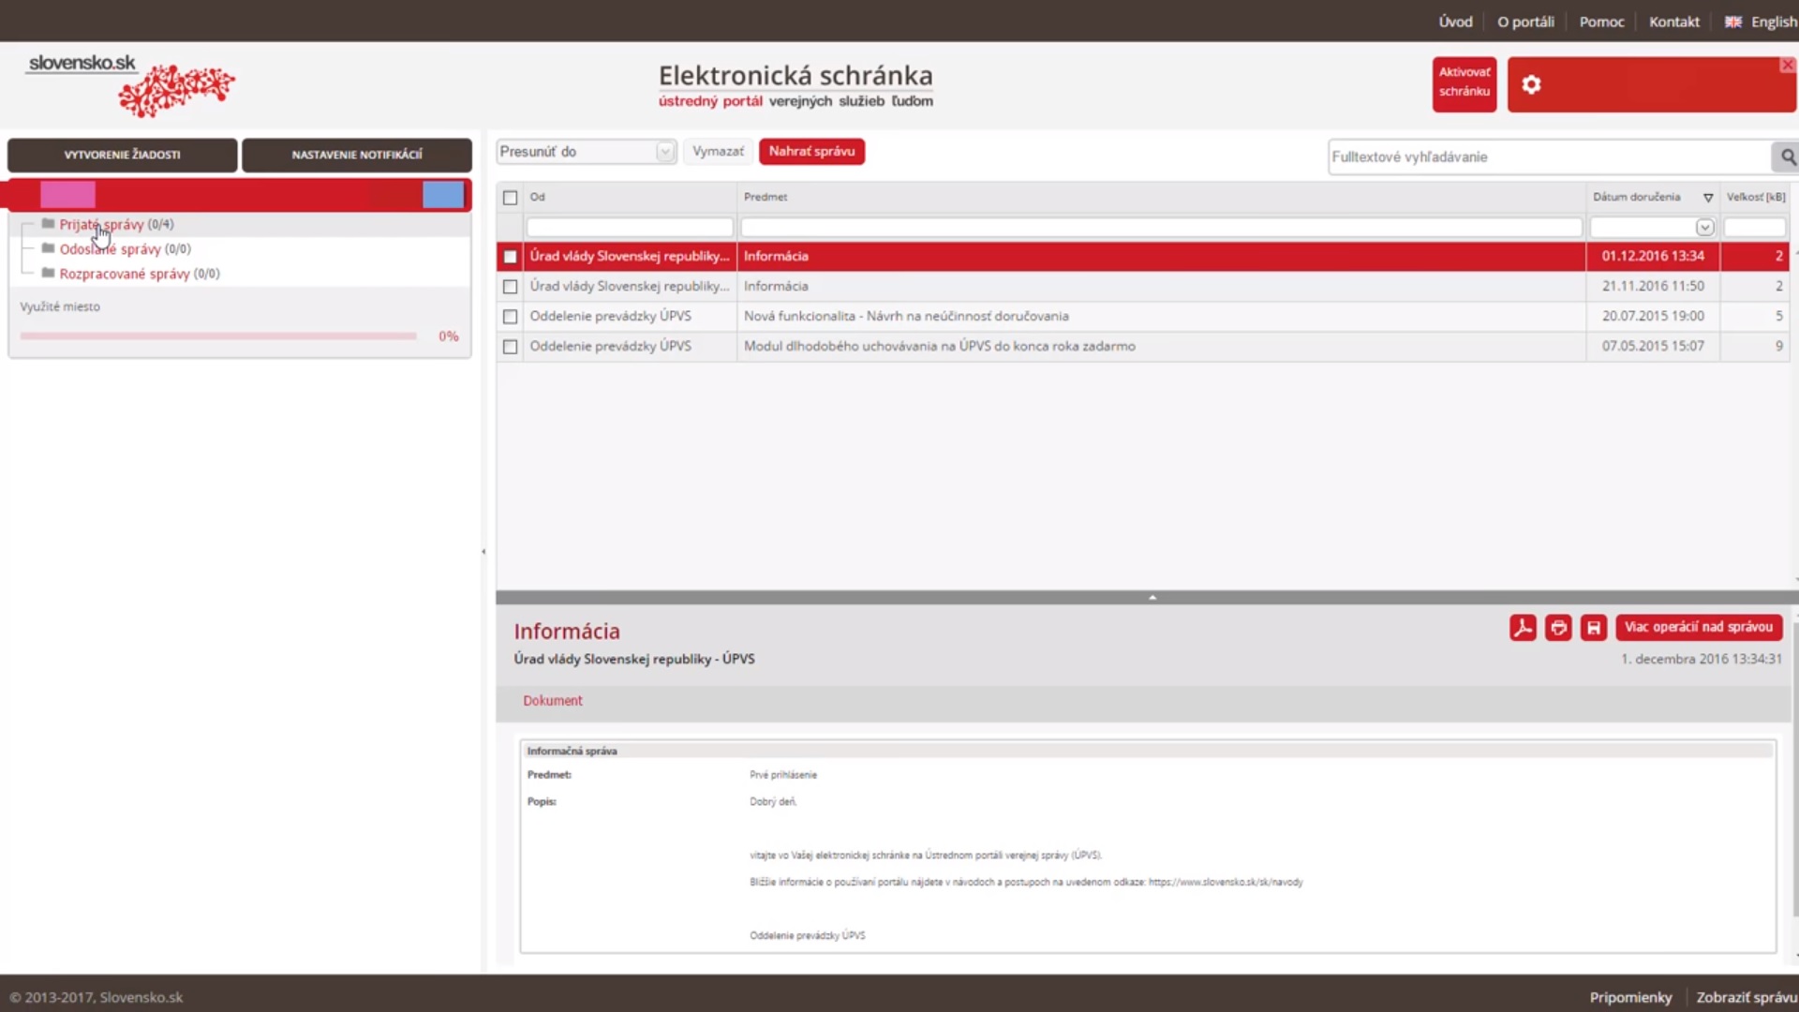
Task: Select the Dokument tab
Action: 553,701
